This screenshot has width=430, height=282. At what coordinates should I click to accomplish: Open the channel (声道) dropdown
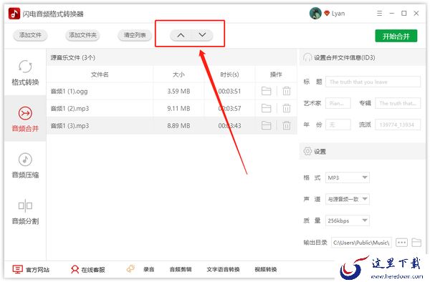pos(347,199)
